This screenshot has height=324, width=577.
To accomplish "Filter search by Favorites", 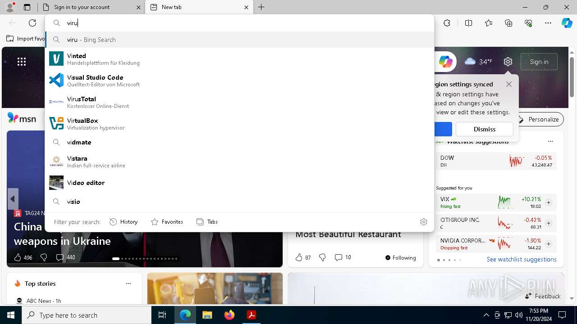I will [x=167, y=221].
